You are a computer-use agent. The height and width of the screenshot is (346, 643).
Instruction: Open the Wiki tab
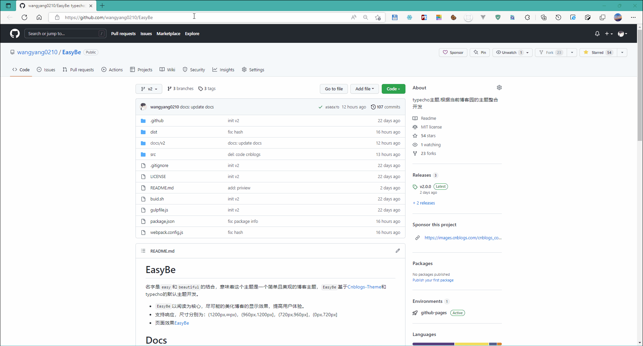(167, 70)
